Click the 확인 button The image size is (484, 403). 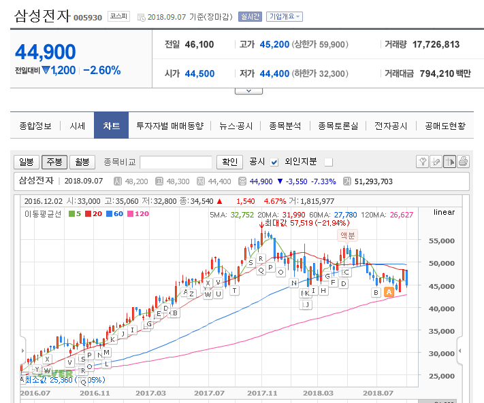tap(229, 162)
